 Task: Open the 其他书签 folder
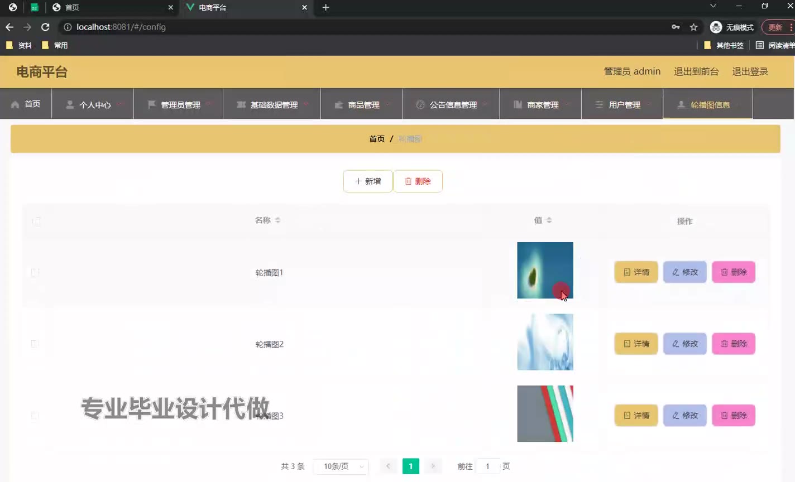pyautogui.click(x=724, y=45)
